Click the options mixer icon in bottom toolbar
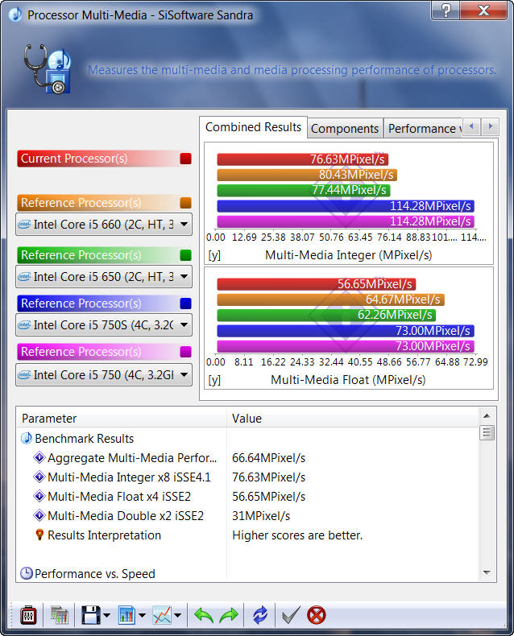The height and width of the screenshot is (636, 514). [28, 616]
